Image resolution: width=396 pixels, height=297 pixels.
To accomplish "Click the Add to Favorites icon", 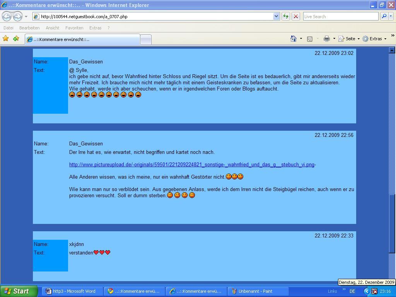I will point(16,39).
